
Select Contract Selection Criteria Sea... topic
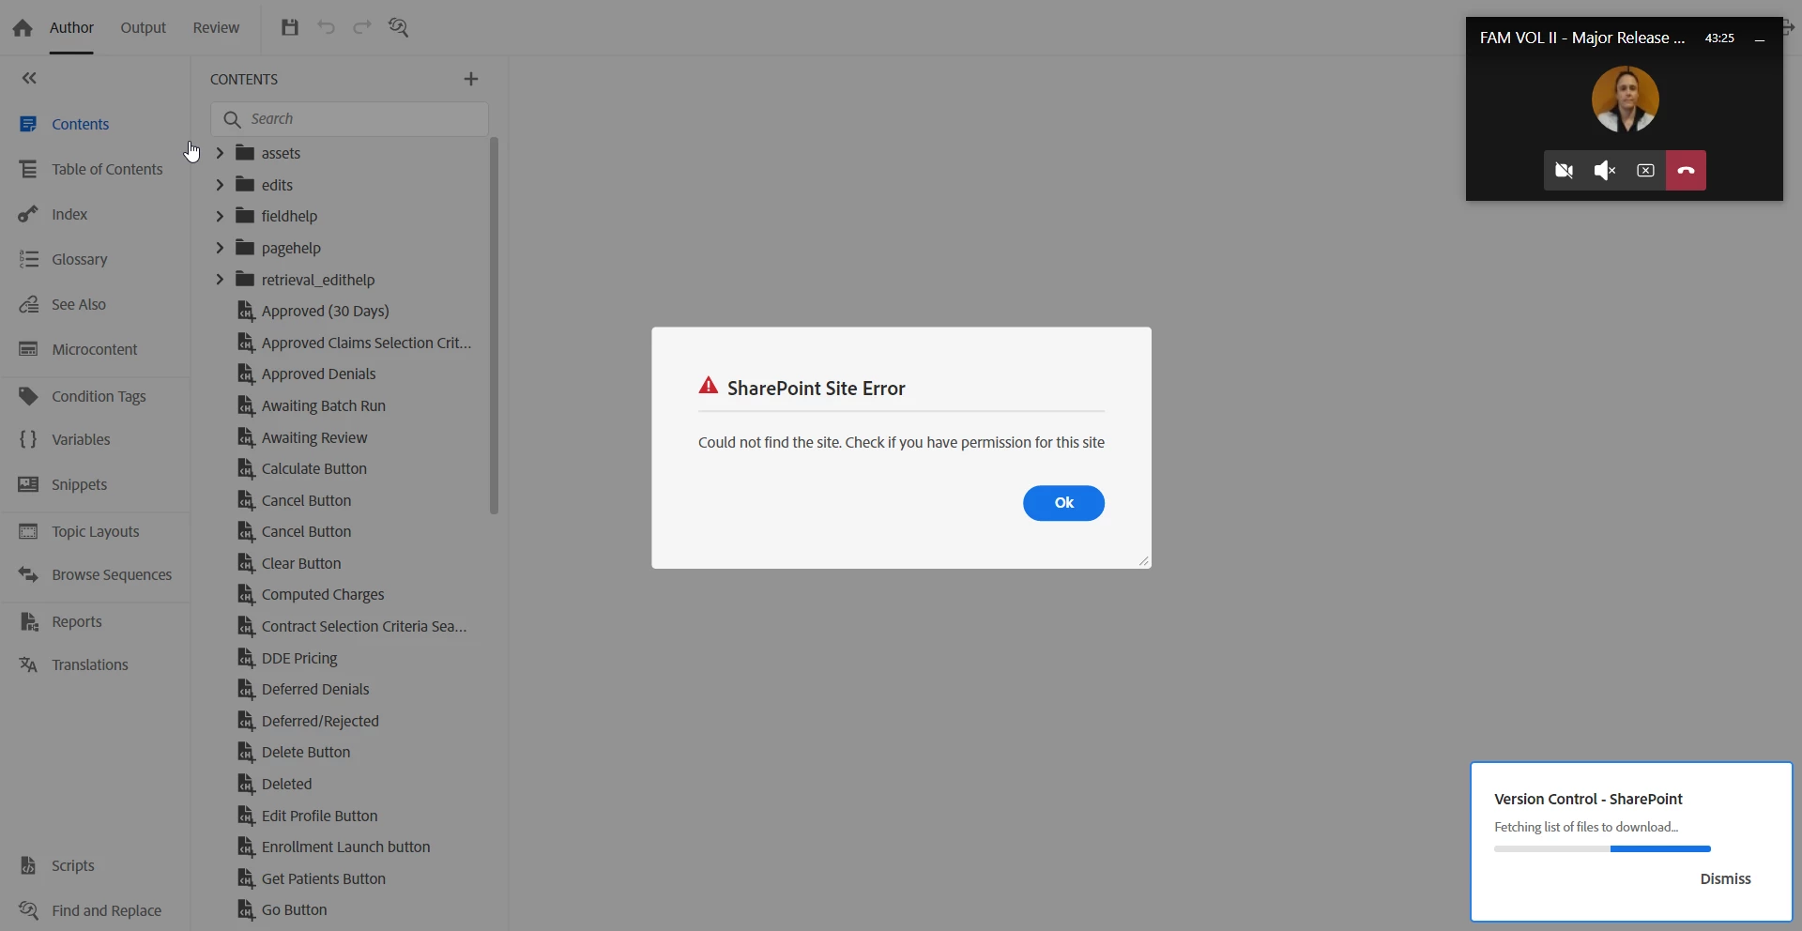[353, 626]
